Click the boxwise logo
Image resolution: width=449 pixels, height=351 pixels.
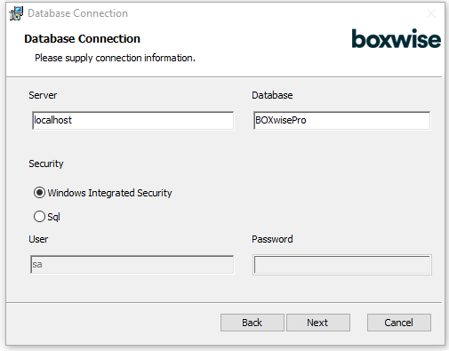coord(397,39)
